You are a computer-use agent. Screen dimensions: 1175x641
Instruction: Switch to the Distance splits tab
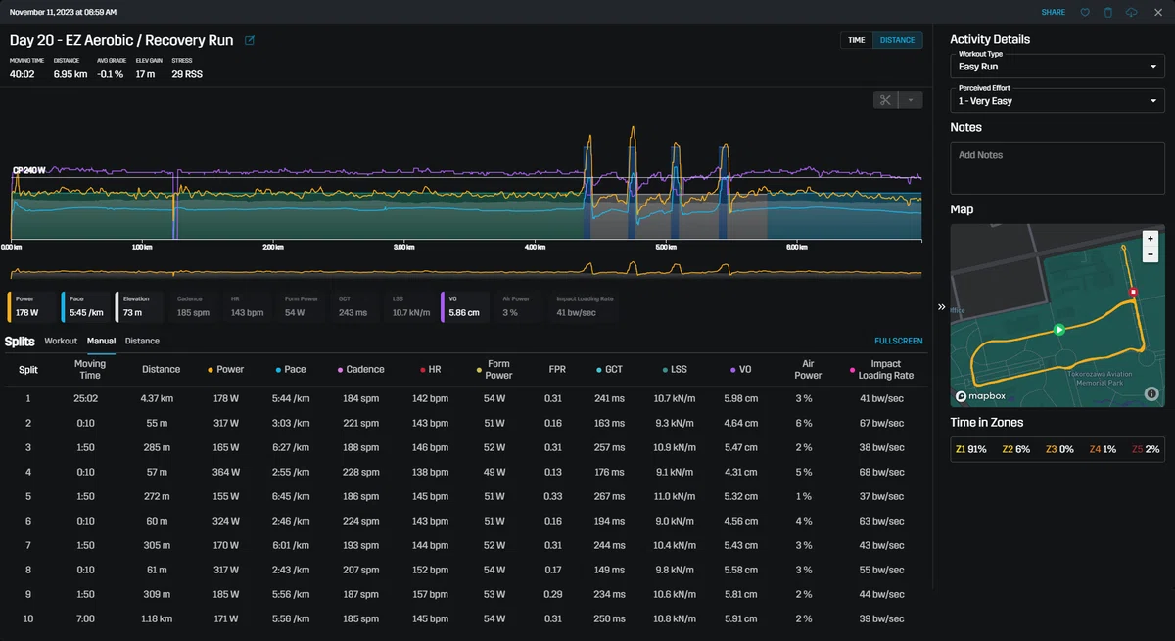[142, 341]
